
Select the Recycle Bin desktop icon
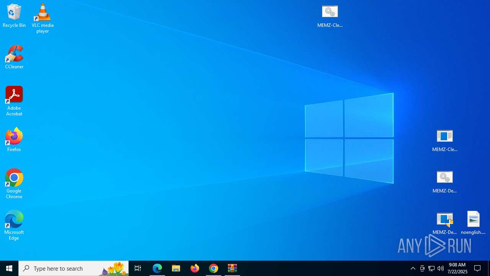click(x=14, y=16)
